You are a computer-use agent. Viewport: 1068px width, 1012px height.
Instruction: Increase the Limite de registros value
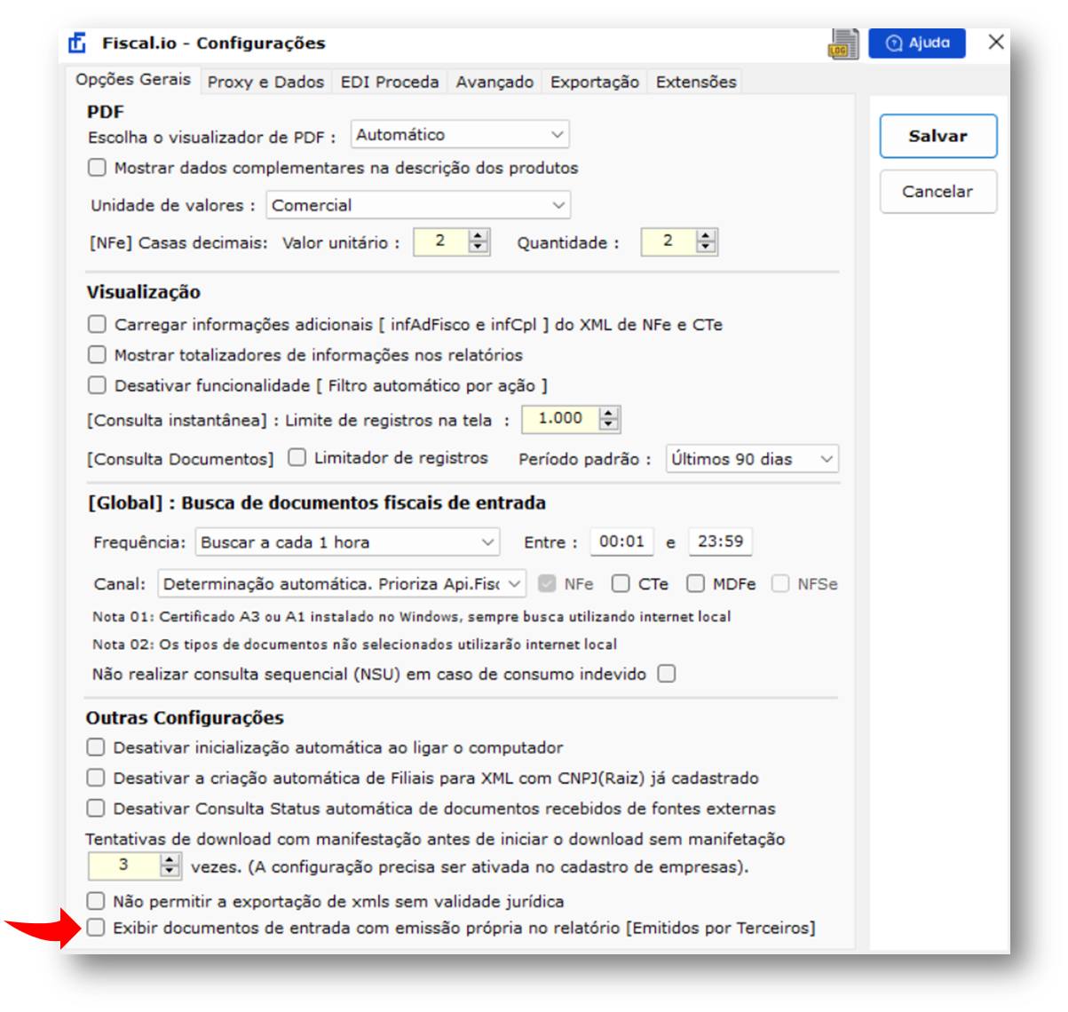[x=609, y=413]
